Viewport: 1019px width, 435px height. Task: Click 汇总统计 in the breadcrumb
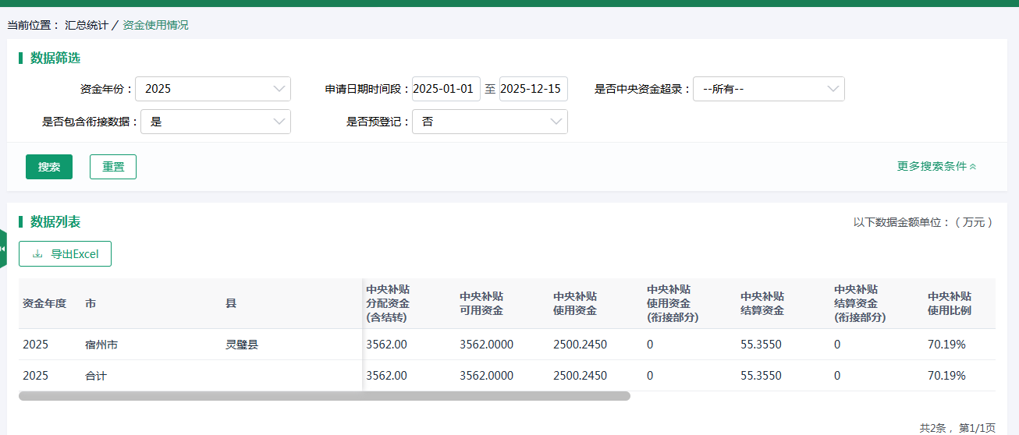[87, 25]
